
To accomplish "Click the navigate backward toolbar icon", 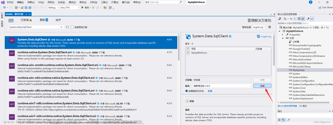I will 4,7.
